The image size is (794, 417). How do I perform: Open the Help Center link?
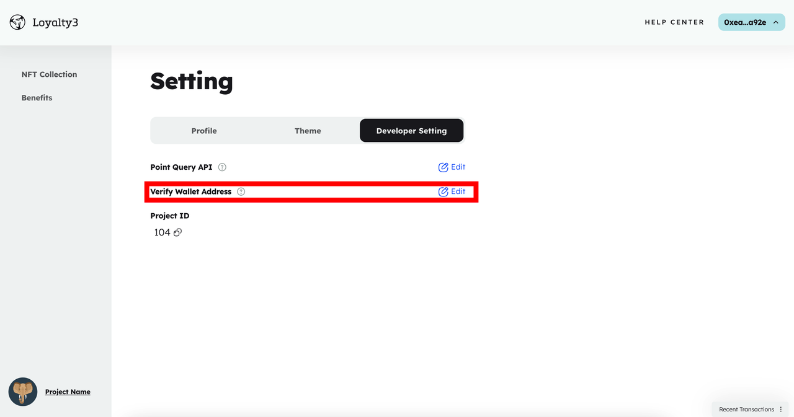coord(674,22)
